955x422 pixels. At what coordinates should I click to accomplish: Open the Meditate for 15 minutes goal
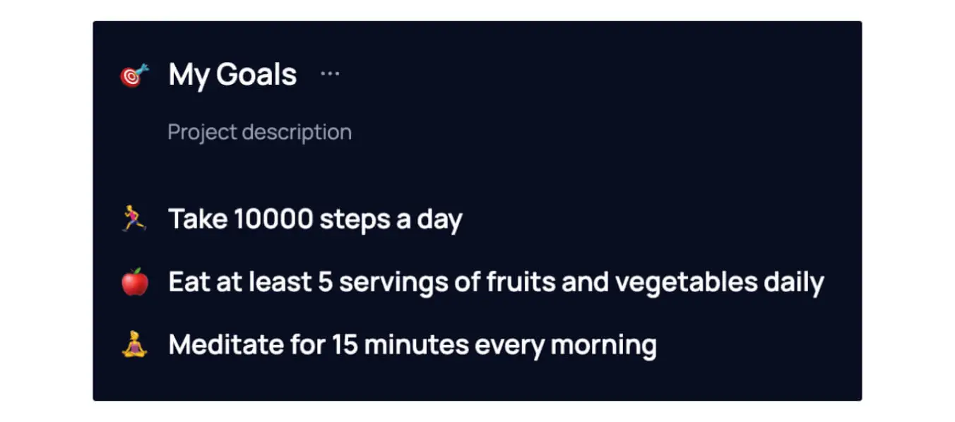[x=413, y=344]
